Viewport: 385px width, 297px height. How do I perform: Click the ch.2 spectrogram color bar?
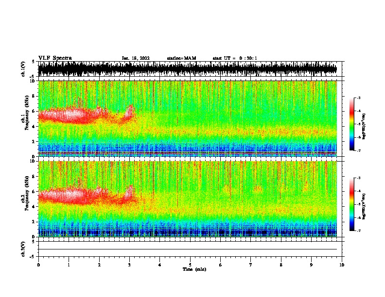pos(352,204)
